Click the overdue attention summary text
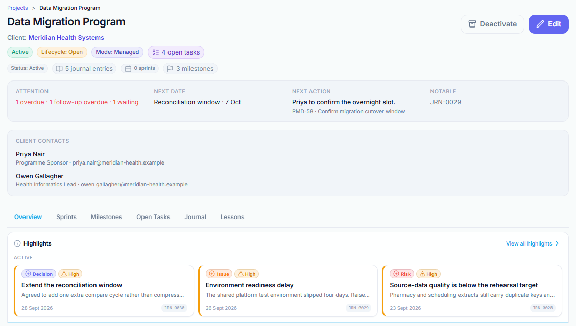576x326 pixels. tap(77, 102)
